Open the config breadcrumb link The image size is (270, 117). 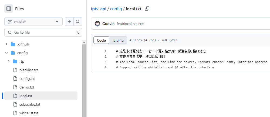point(116,9)
